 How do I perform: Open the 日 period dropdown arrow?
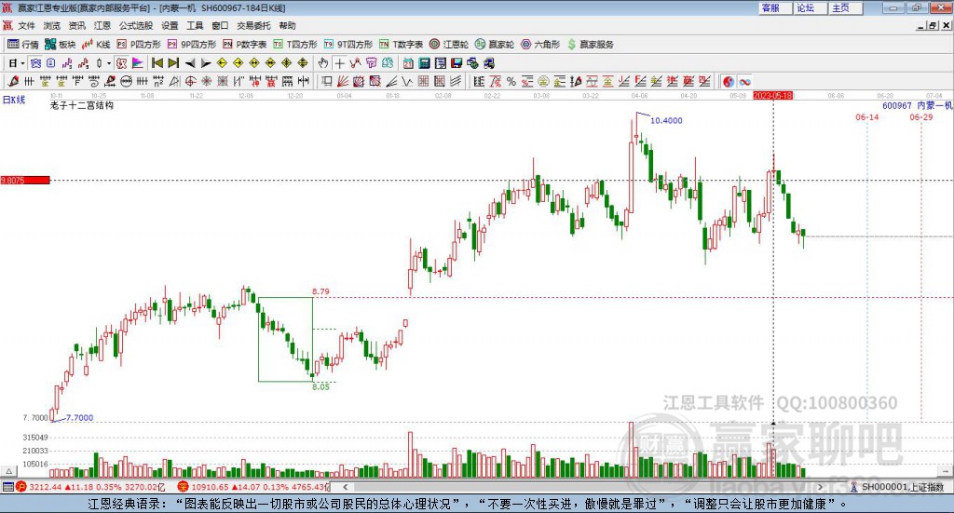point(22,63)
